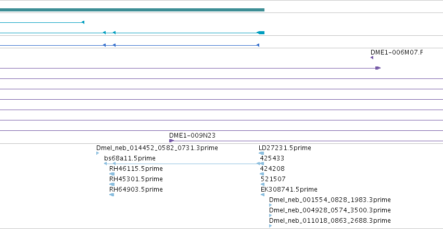
Task: Click Dmel_neb_001554_0828_1983.3prime label
Action: click(330, 200)
